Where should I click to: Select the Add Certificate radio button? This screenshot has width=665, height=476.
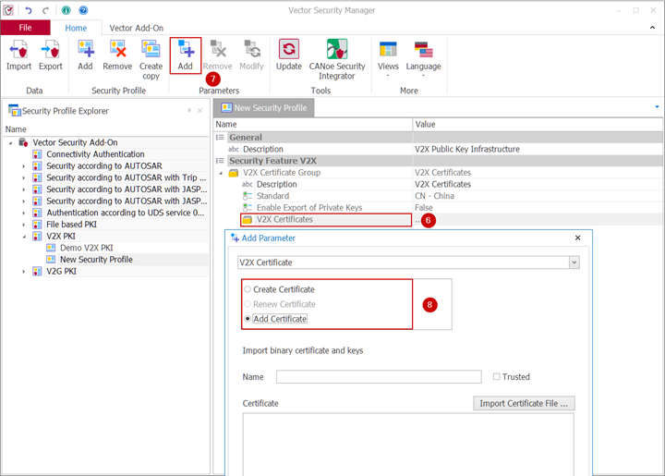248,319
